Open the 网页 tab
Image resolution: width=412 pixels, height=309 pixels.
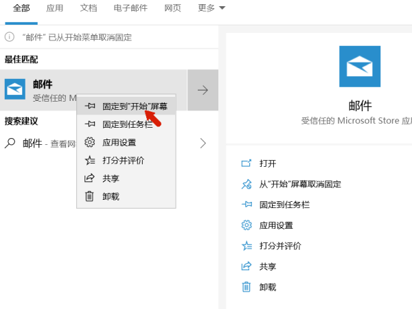pos(172,8)
